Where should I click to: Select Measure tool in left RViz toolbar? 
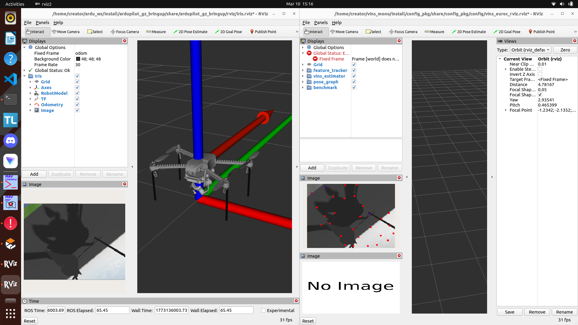pyautogui.click(x=156, y=32)
